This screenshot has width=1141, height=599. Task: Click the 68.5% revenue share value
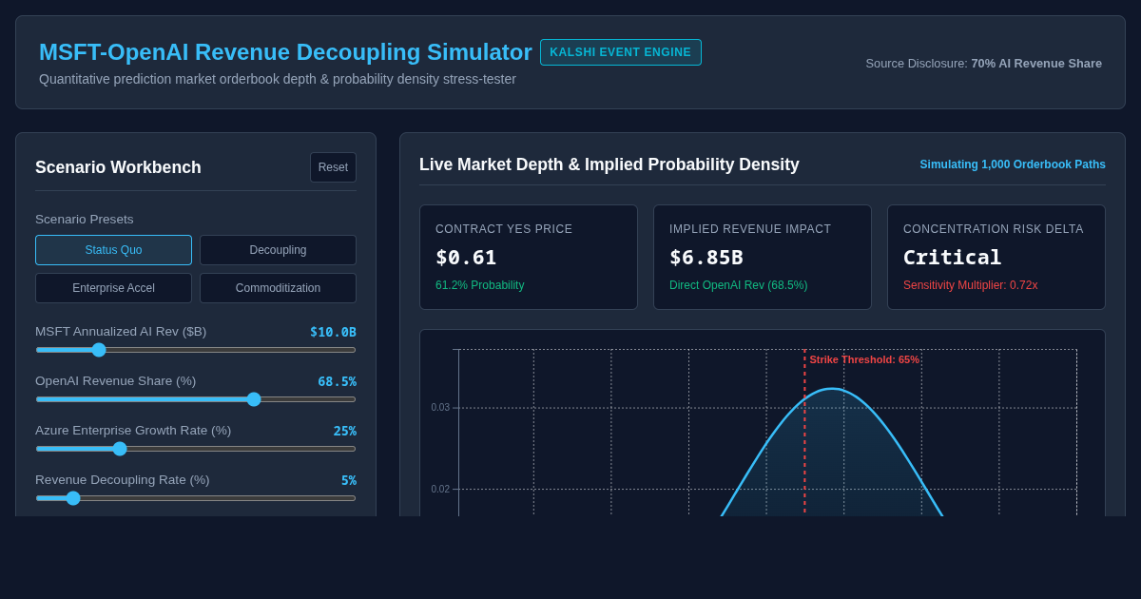337,381
